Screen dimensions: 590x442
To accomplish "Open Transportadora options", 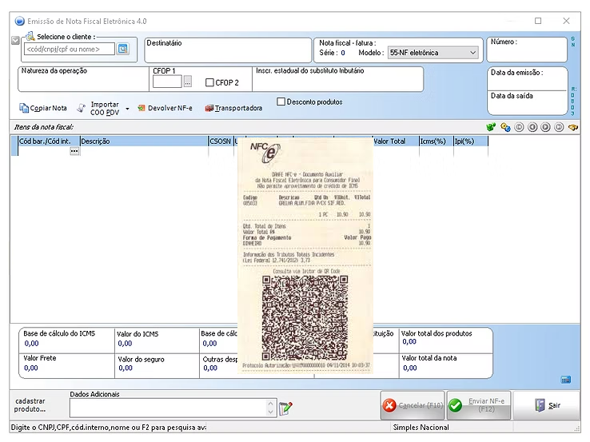I will [x=233, y=108].
